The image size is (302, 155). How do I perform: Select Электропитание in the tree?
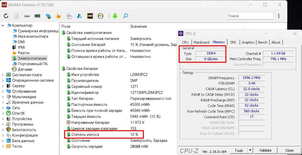point(32,58)
